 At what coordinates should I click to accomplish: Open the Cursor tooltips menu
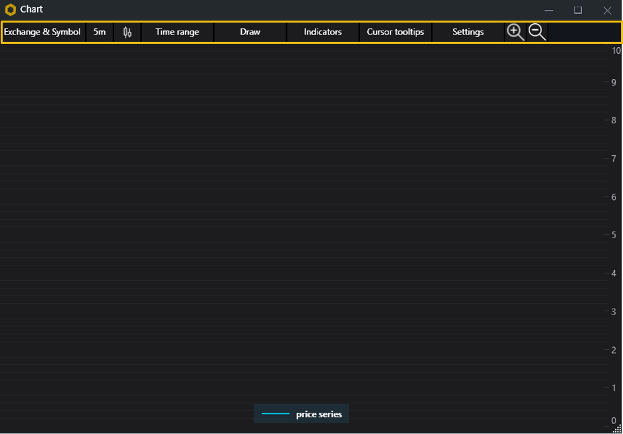point(395,32)
